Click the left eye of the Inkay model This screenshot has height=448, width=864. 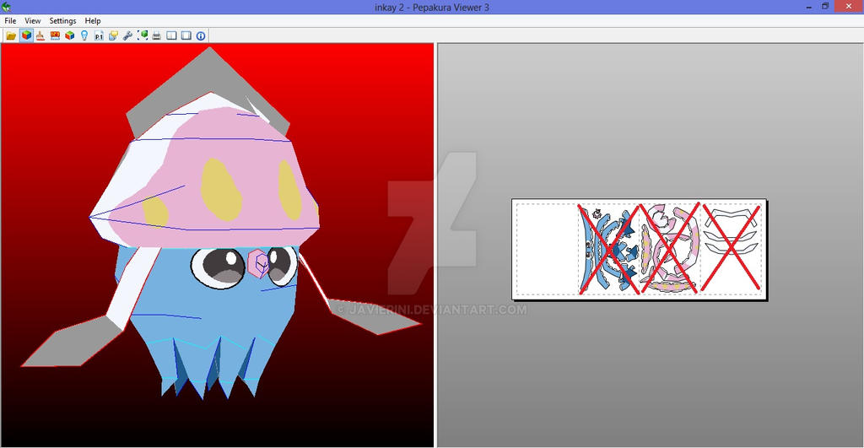tap(219, 268)
